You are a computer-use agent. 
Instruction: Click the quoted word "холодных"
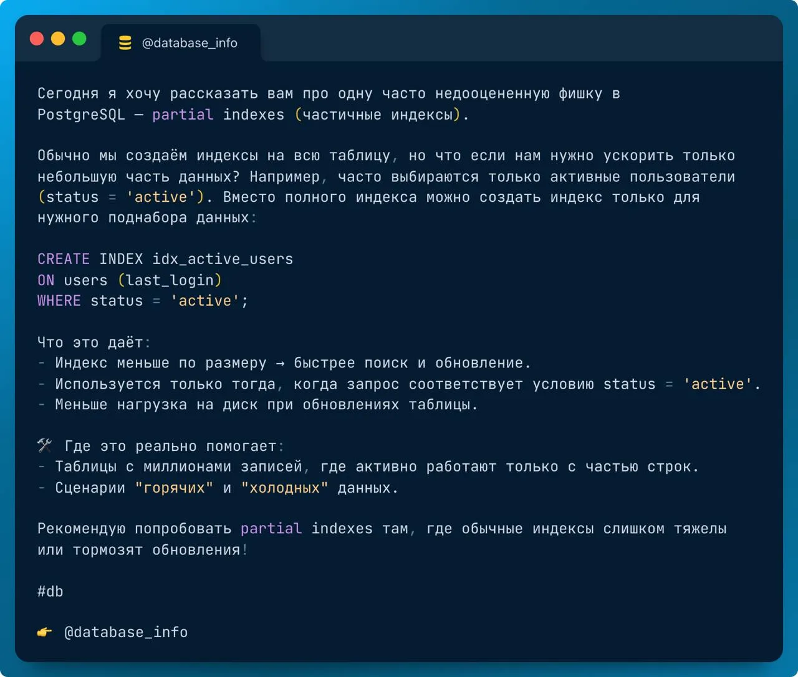pyautogui.click(x=285, y=488)
